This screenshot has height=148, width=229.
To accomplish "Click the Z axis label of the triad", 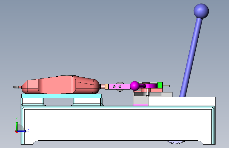I will coord(28,130).
